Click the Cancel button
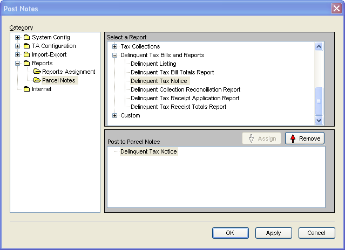This screenshot has width=345, height=250. point(316,233)
